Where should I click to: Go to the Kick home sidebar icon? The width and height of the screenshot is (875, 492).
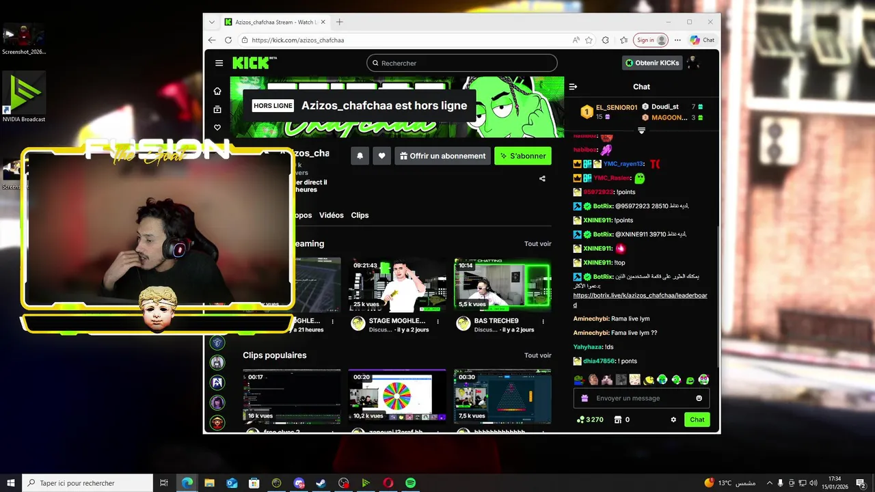point(217,91)
